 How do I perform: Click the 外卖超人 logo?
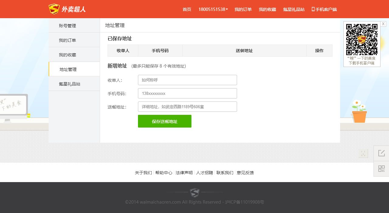point(67,9)
